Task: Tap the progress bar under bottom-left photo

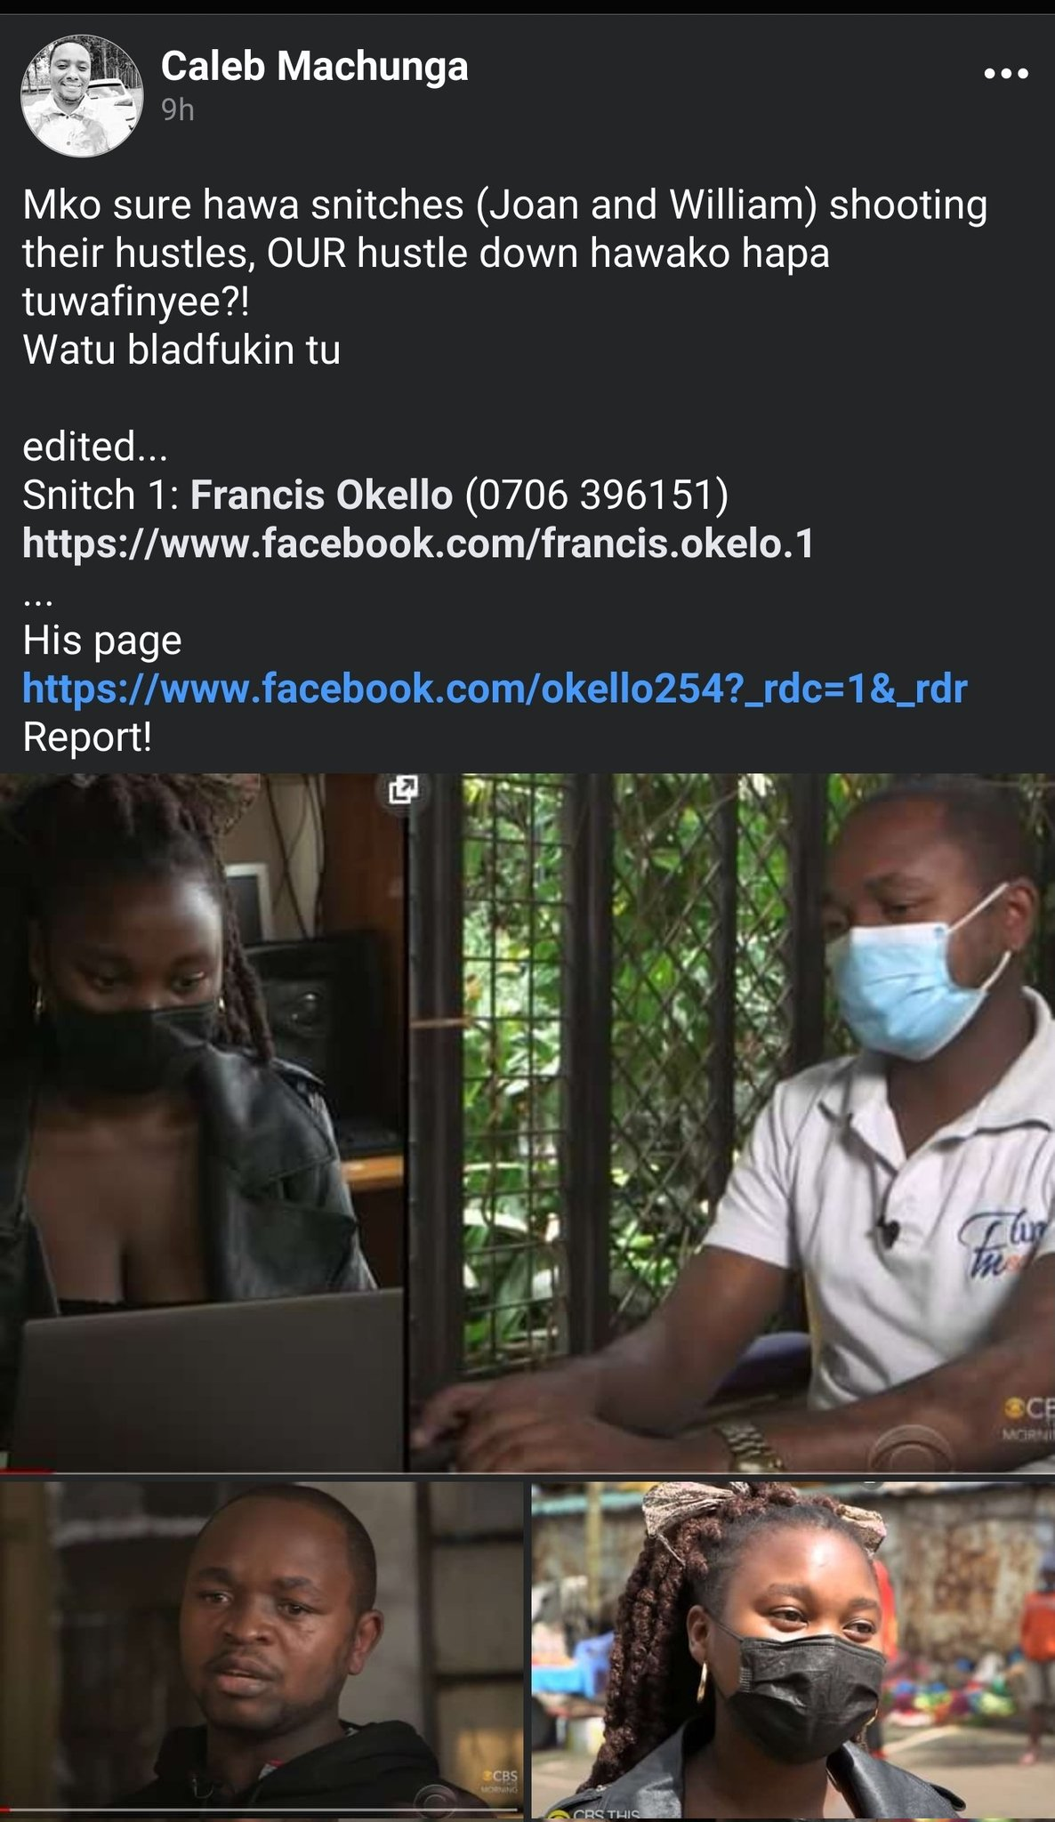Action: point(262,1810)
